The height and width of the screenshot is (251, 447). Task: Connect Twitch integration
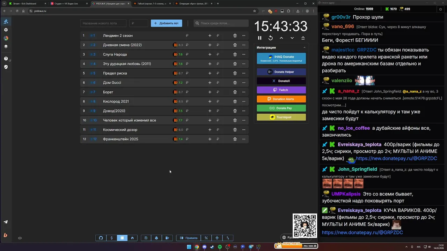click(x=281, y=90)
